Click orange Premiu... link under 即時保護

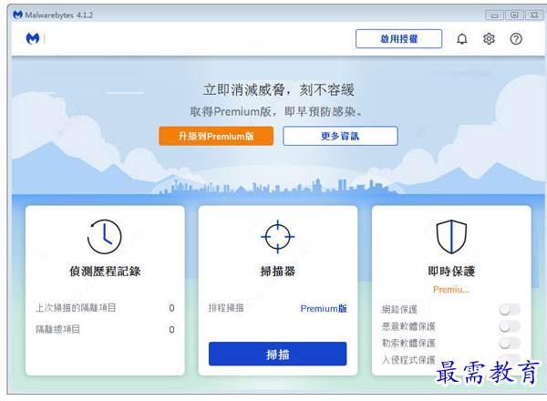pos(451,289)
